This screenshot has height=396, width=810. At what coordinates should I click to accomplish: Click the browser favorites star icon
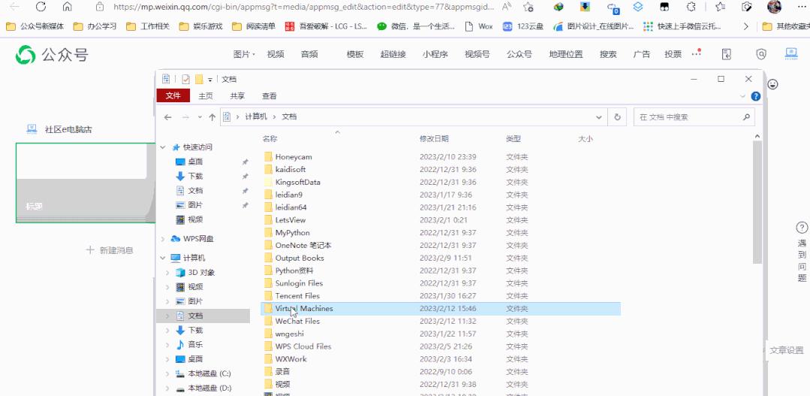coord(528,7)
